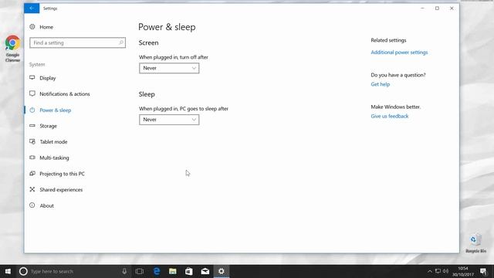Click the Power & sleep icon

[x=32, y=110]
